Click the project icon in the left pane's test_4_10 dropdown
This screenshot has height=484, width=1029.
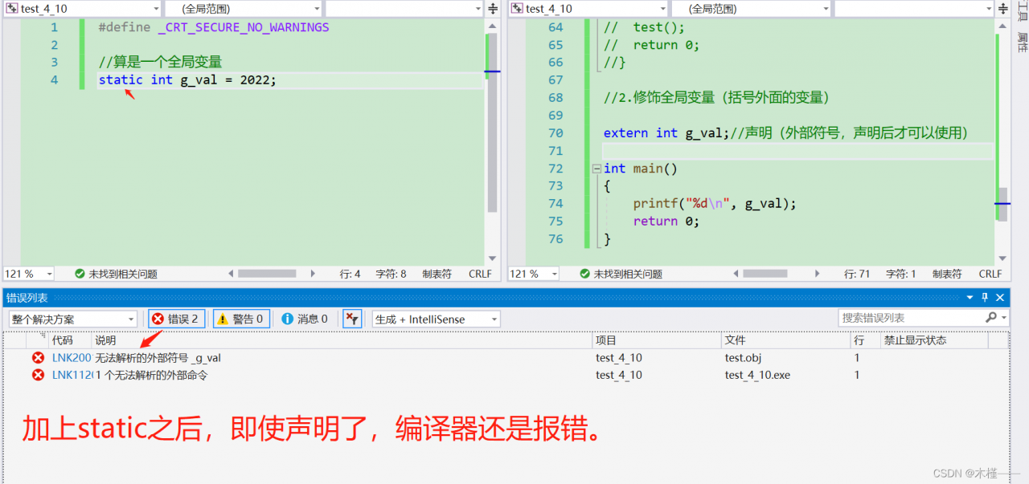coord(12,9)
